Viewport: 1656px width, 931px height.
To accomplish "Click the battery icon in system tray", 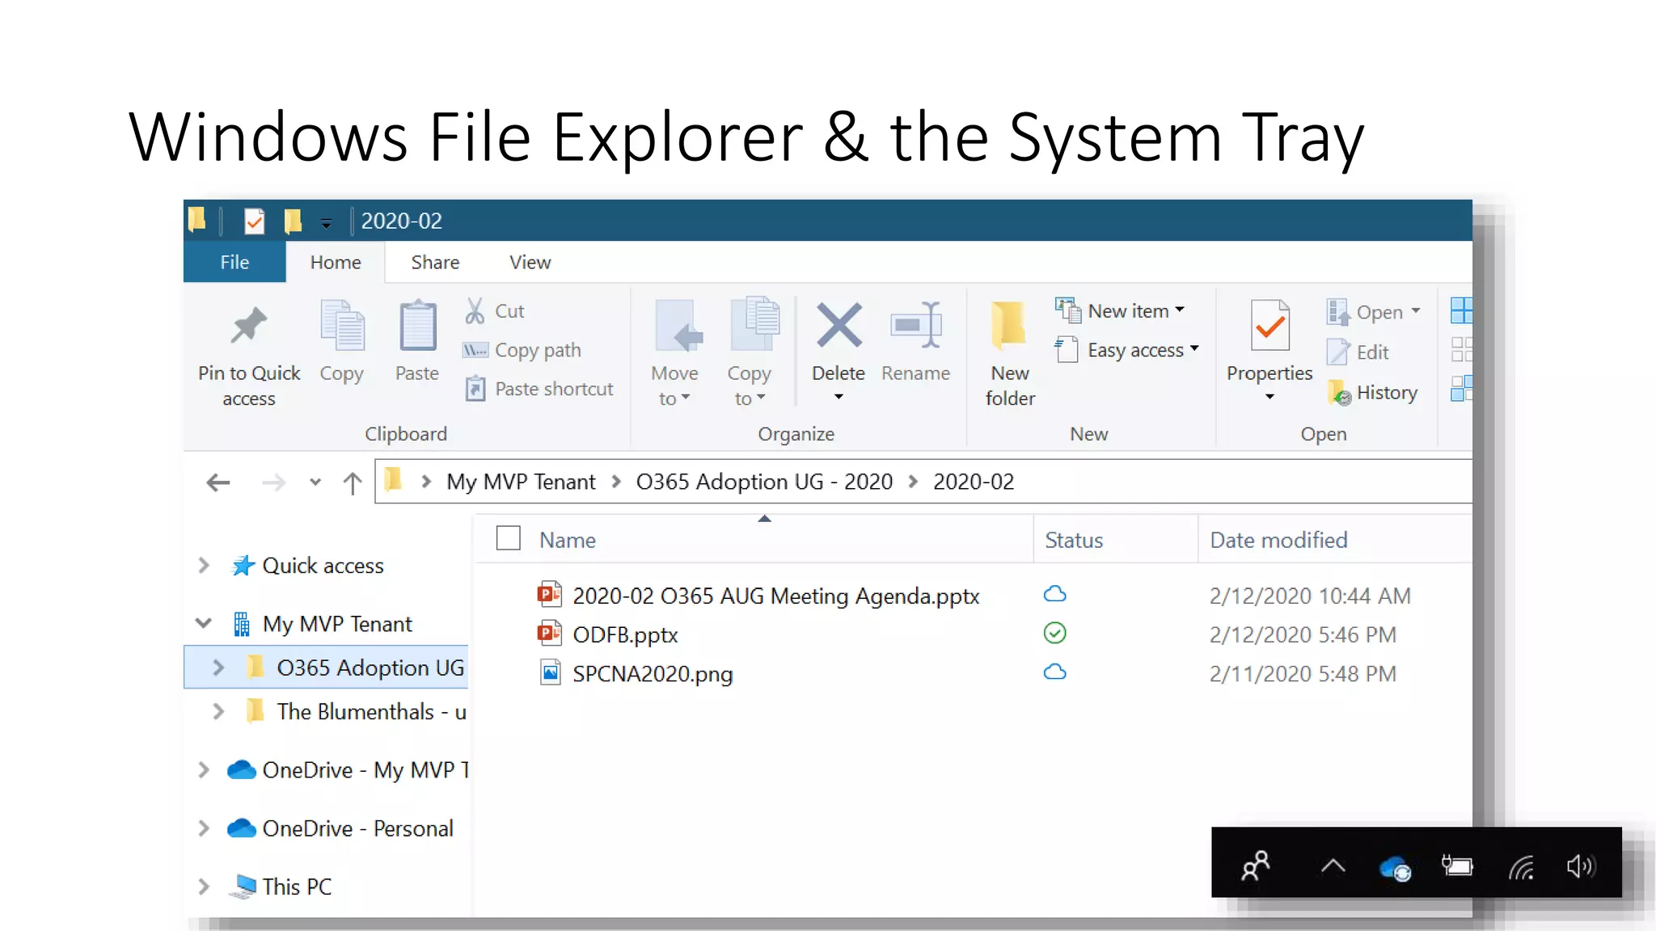I will (x=1457, y=866).
